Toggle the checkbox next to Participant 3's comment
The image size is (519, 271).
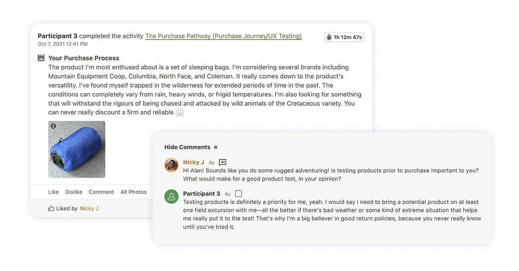click(238, 194)
